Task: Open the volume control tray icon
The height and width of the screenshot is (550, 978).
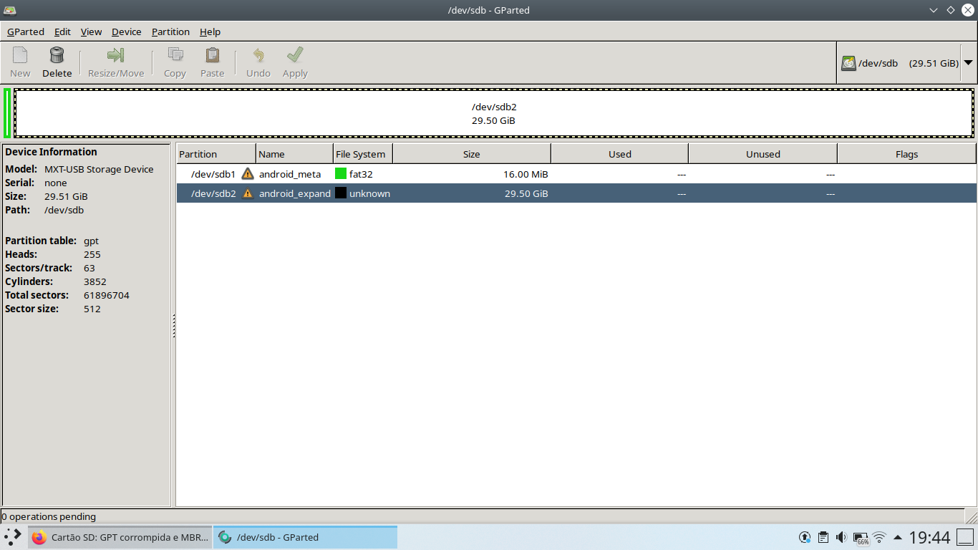Action: [841, 537]
